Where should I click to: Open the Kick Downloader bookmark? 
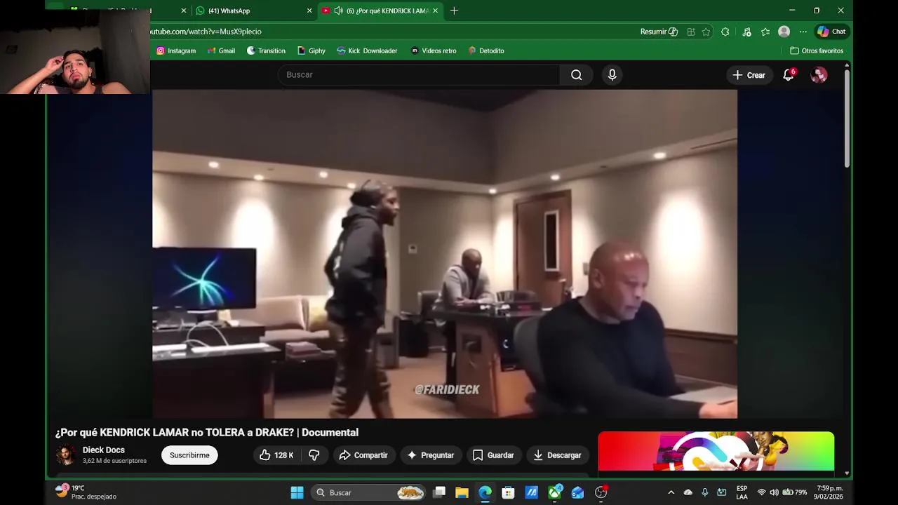tap(367, 50)
